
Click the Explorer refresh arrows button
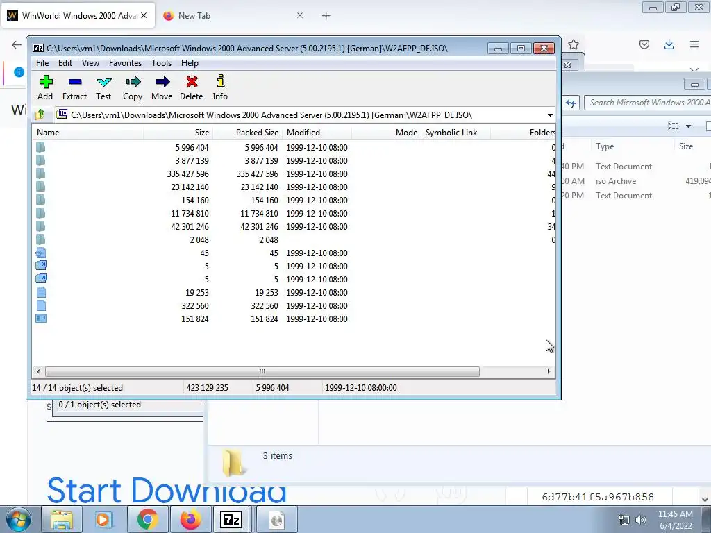coord(571,103)
